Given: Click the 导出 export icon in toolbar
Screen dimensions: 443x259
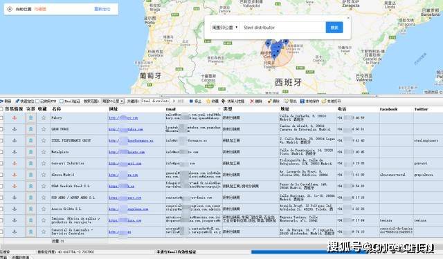Looking at the screenshot, I should 286,101.
